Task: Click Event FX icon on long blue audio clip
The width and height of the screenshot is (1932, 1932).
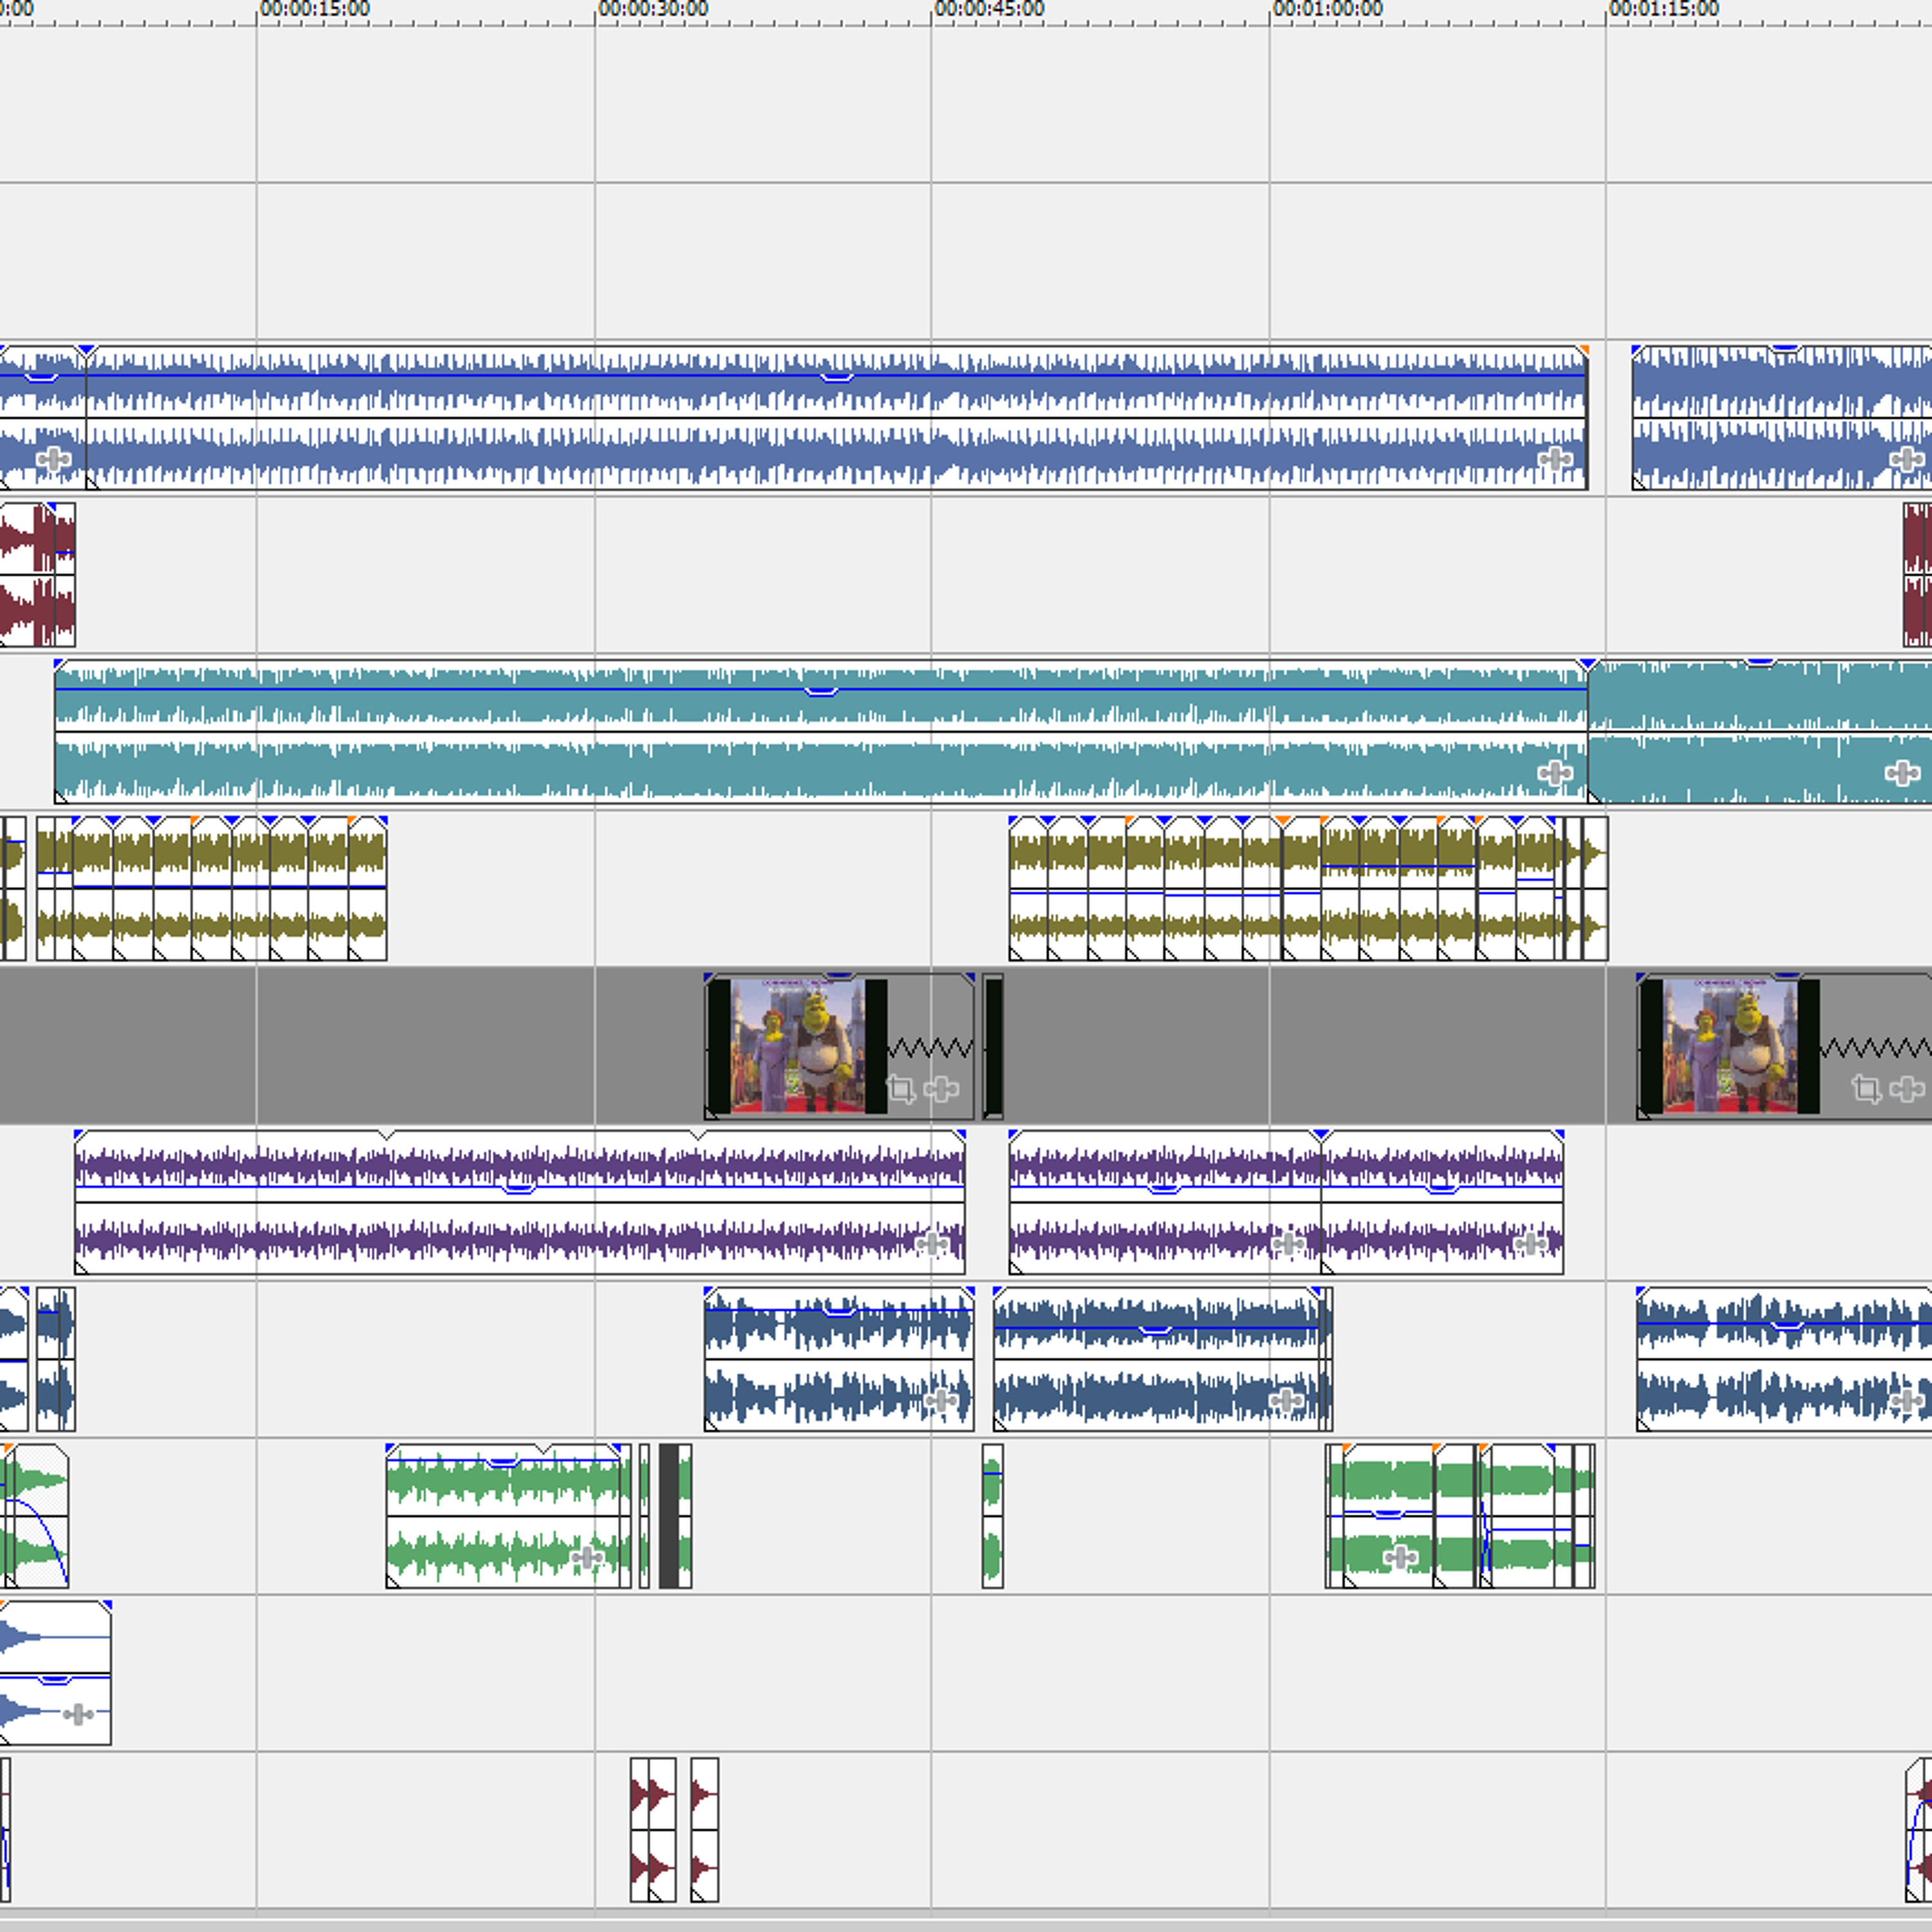Action: [x=1554, y=459]
